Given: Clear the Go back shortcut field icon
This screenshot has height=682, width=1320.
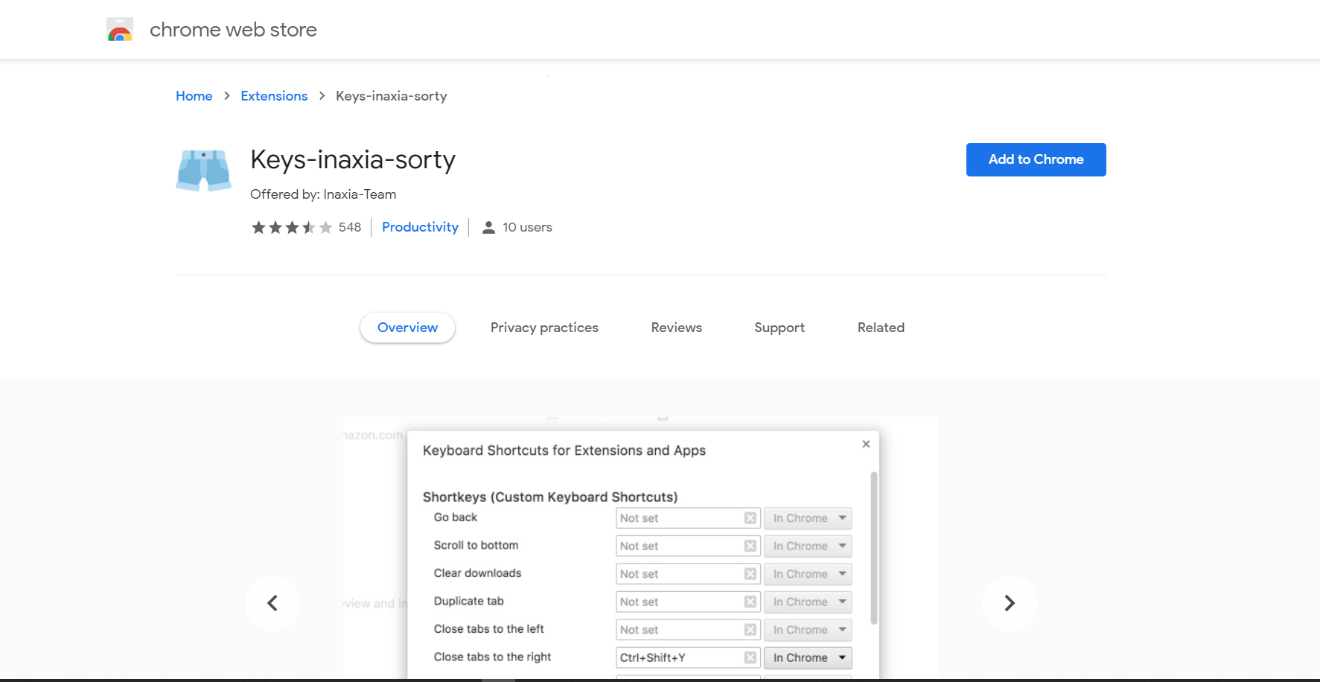Looking at the screenshot, I should pos(750,518).
